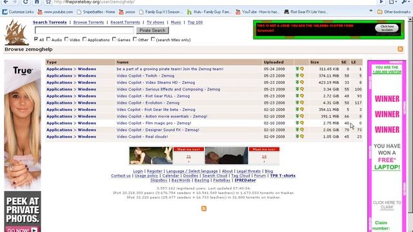Open Legal threats footer link
Image resolution: width=413 pixels, height=232 pixels.
click(x=248, y=171)
